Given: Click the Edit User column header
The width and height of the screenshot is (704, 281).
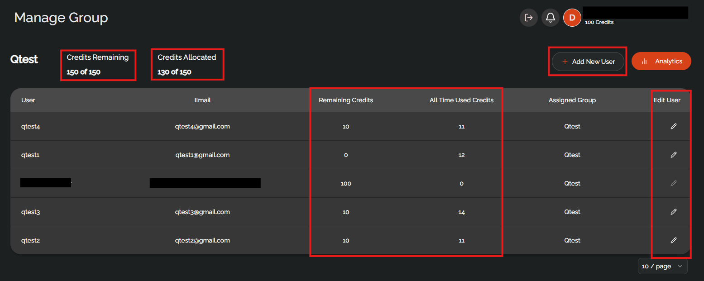Looking at the screenshot, I should click(x=667, y=100).
